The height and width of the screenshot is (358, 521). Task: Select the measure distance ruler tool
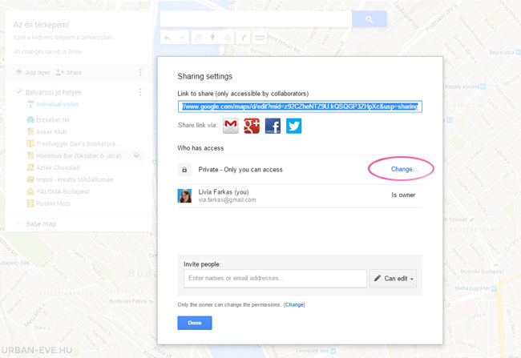(x=260, y=38)
